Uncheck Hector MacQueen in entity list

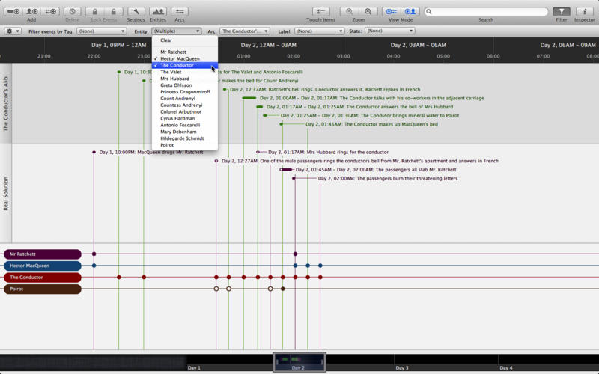tap(180, 58)
